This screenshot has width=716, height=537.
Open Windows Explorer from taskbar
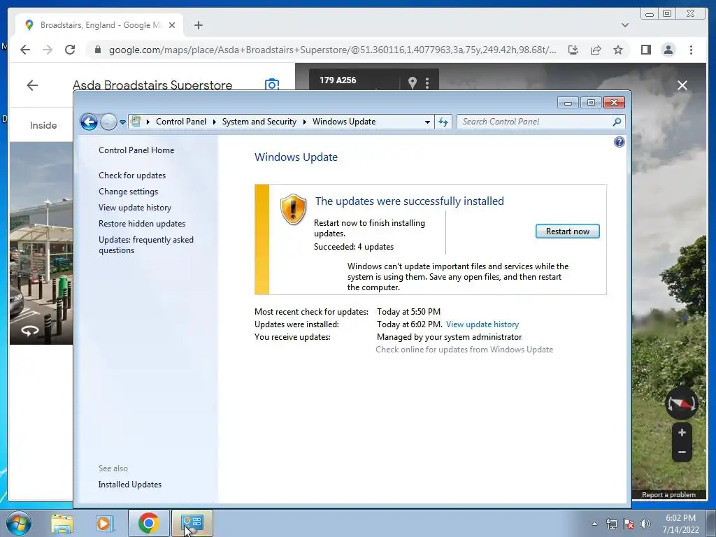point(62,523)
